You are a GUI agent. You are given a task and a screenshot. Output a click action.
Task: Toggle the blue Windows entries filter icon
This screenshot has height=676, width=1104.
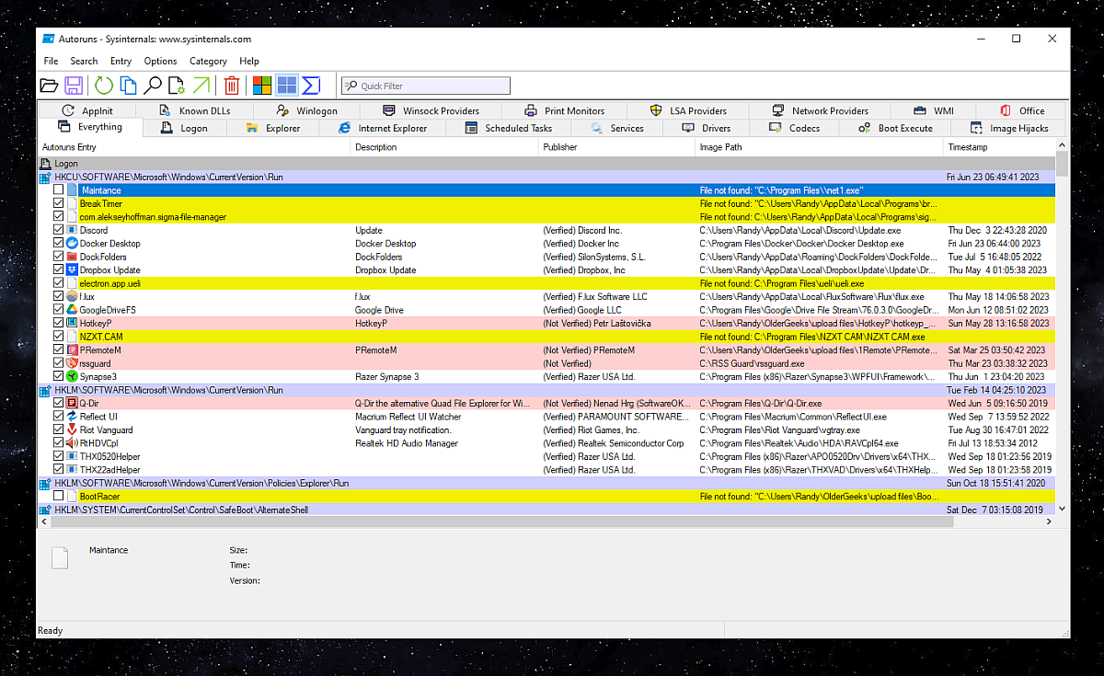pyautogui.click(x=287, y=86)
